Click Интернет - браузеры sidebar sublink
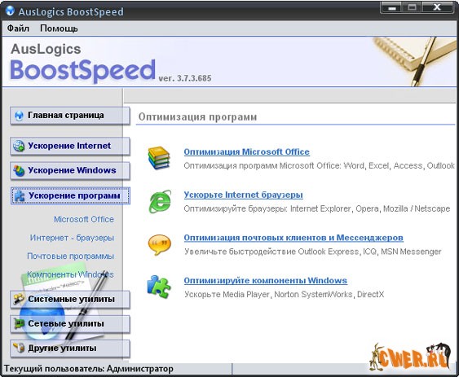This screenshot has width=459, height=377. [72, 238]
